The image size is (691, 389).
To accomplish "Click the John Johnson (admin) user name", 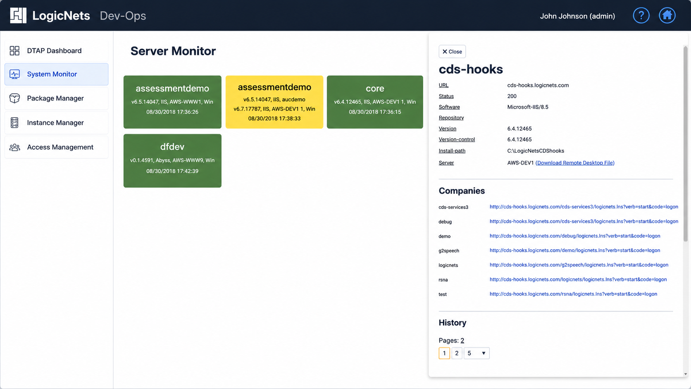I will tap(577, 16).
